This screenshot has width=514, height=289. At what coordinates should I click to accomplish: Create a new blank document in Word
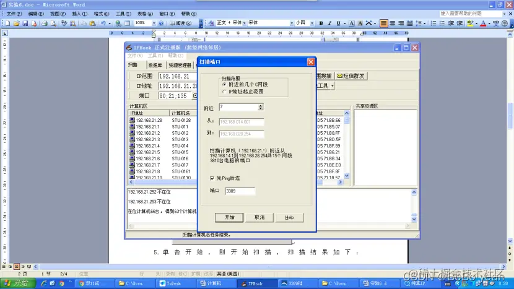pyautogui.click(x=7, y=24)
